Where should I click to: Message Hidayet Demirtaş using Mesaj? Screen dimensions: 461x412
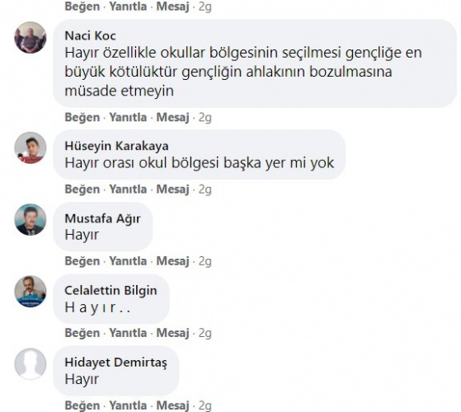tap(172, 405)
